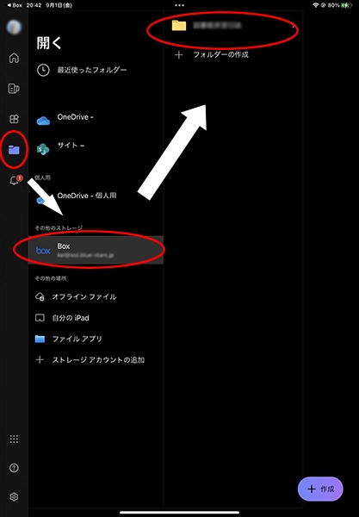Go to the Home icon in sidebar
Viewport: 359px width, 517px height.
14,58
